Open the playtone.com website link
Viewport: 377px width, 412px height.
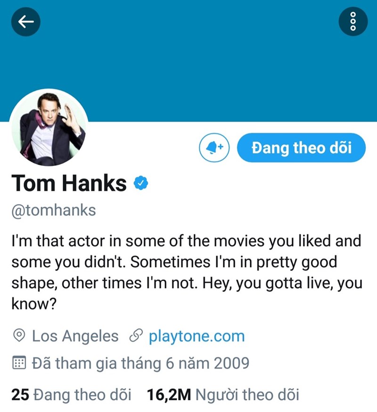pyautogui.click(x=197, y=336)
